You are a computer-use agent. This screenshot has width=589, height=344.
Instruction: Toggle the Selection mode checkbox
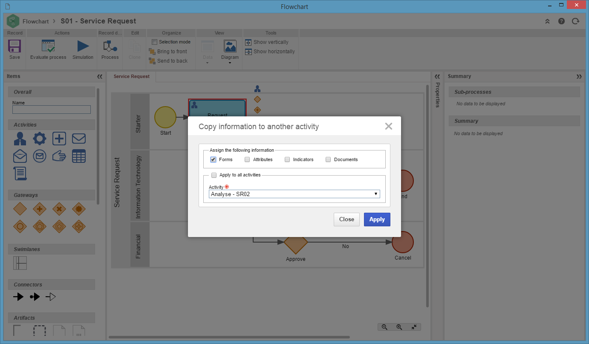click(x=154, y=42)
